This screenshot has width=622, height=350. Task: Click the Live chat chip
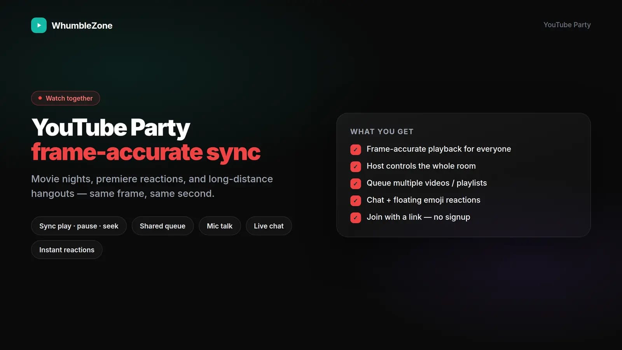[x=269, y=226]
